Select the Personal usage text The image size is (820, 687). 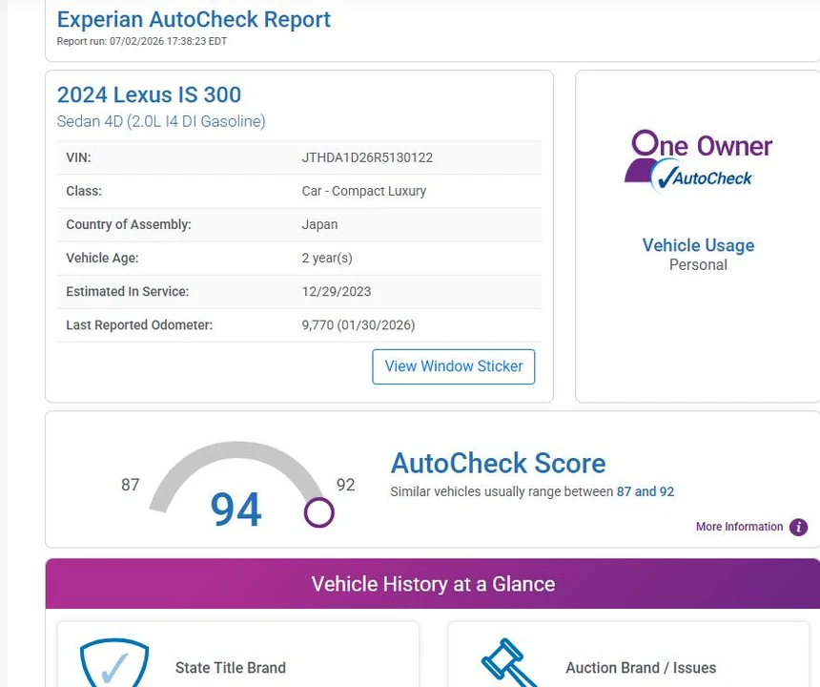click(x=698, y=264)
